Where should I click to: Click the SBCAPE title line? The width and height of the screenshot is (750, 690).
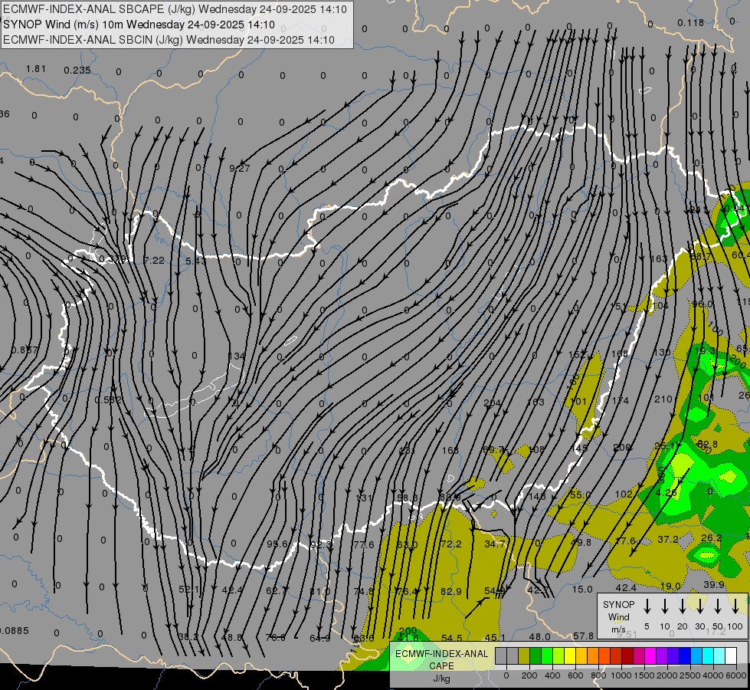[175, 9]
